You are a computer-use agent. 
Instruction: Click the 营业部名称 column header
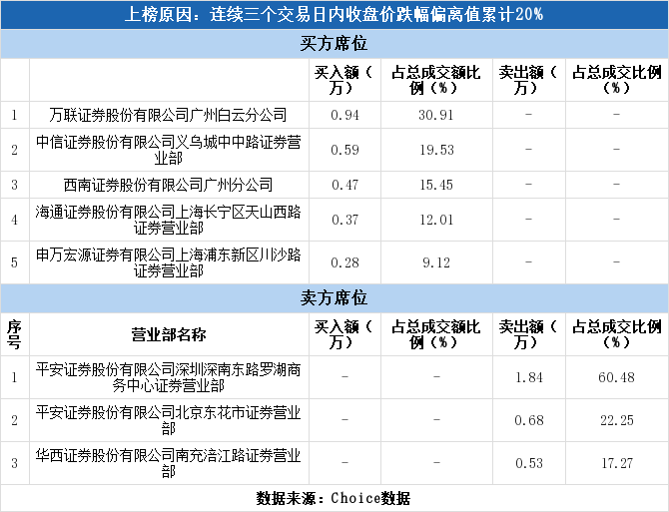tap(168, 334)
